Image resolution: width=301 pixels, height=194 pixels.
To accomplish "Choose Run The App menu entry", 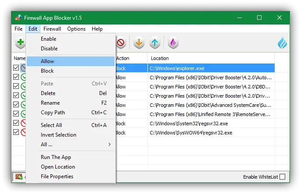I will tap(71, 157).
